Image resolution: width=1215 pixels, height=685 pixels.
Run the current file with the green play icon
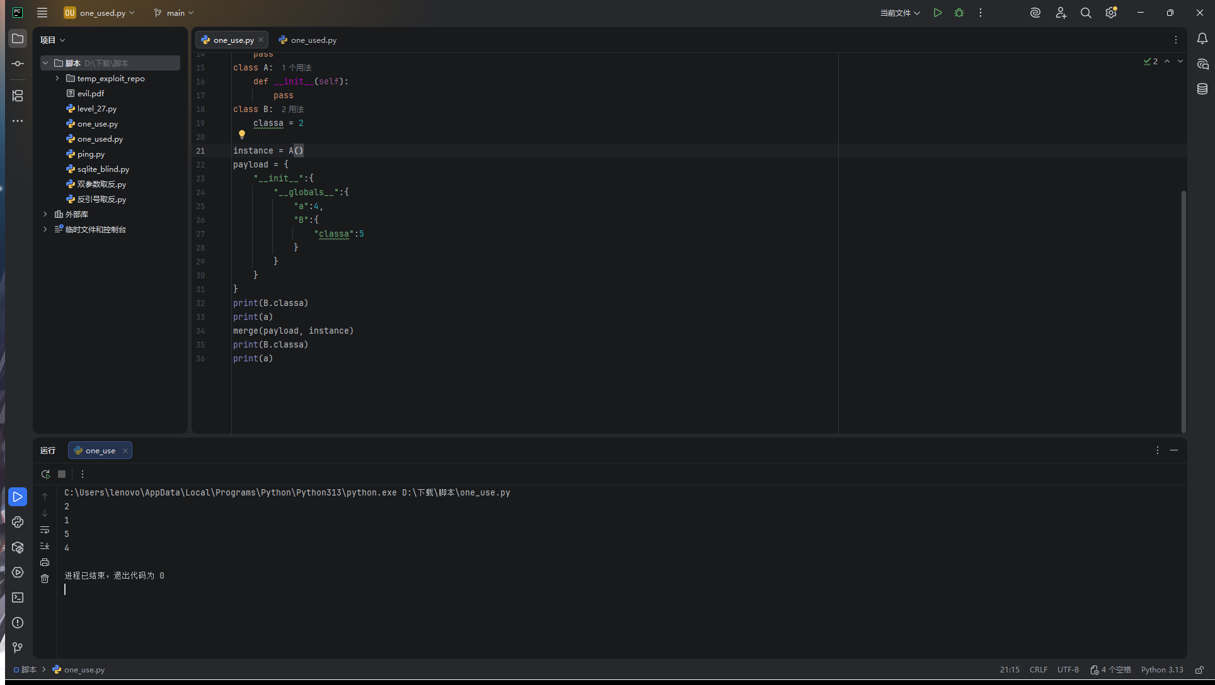pyautogui.click(x=938, y=13)
